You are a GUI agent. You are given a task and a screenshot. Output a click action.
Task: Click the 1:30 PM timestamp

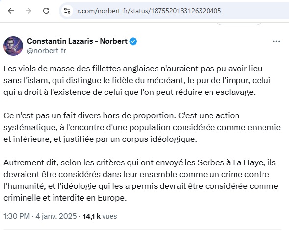coord(17,216)
